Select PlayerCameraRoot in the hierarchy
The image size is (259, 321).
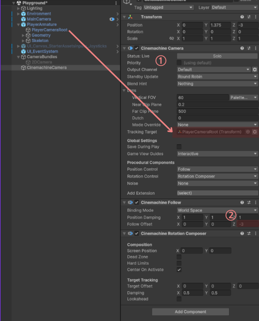click(x=49, y=30)
